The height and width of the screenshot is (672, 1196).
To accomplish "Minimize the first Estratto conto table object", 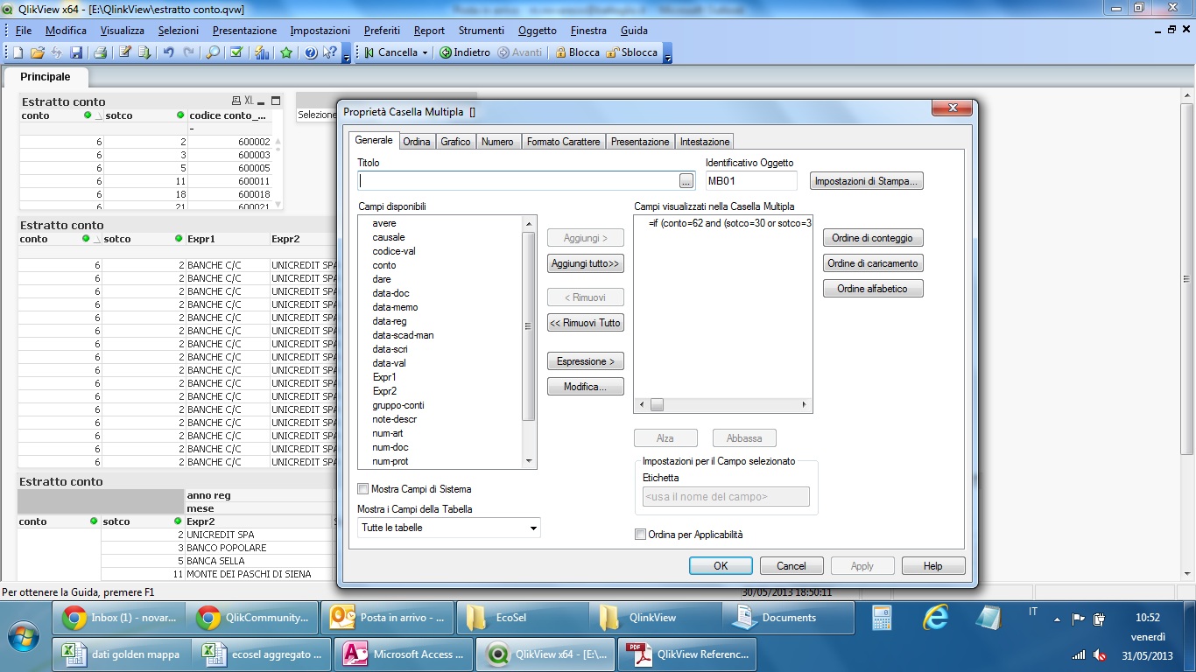I will tap(262, 101).
